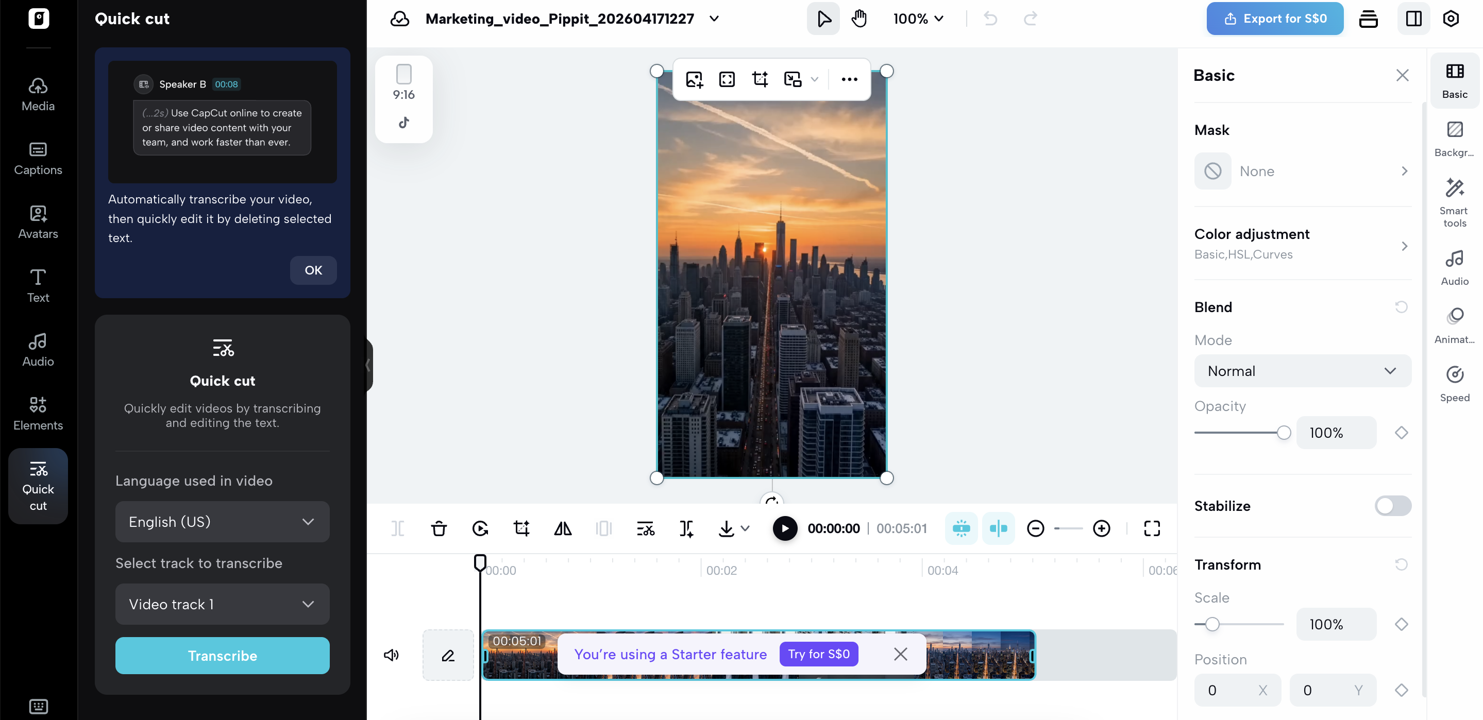The width and height of the screenshot is (1483, 720).
Task: Expand the 'Video track 1' selector
Action: coord(222,604)
